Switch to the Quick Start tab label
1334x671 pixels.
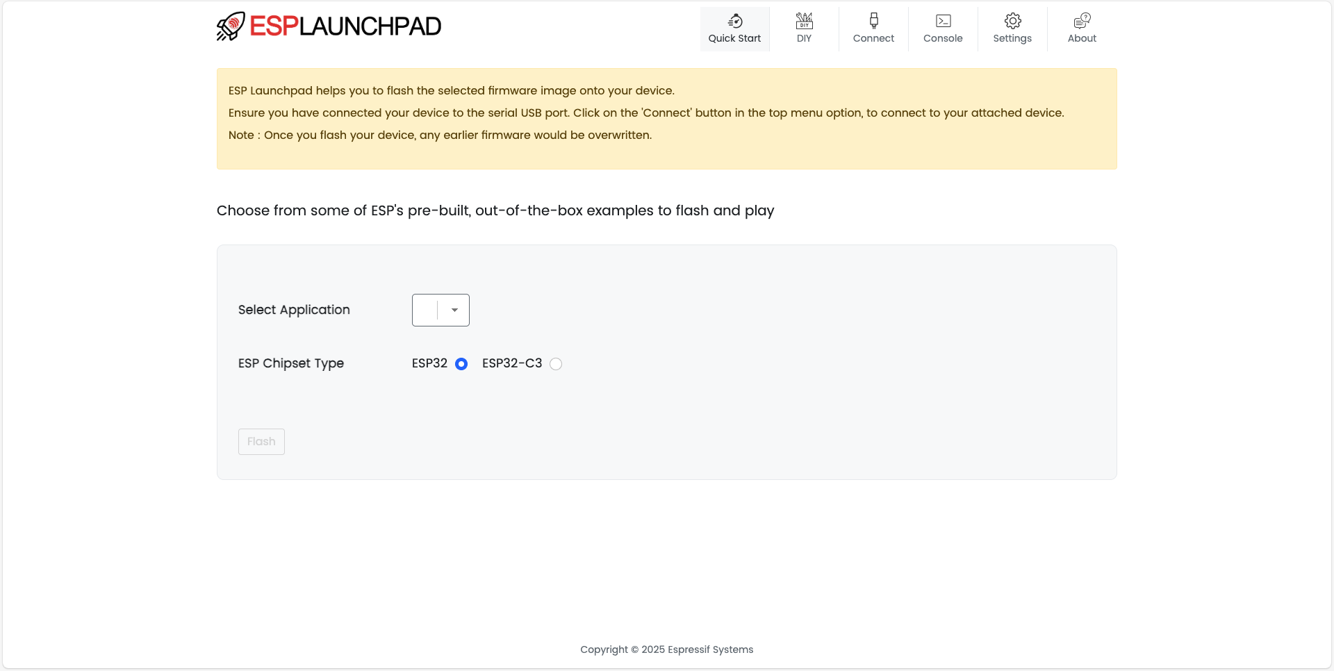(x=734, y=39)
